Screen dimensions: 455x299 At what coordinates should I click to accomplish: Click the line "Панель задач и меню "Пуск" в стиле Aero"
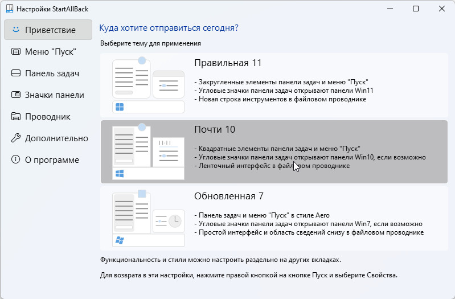coord(262,215)
